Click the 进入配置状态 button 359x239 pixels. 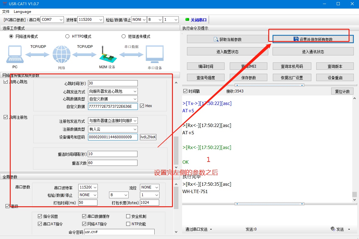[227, 52]
